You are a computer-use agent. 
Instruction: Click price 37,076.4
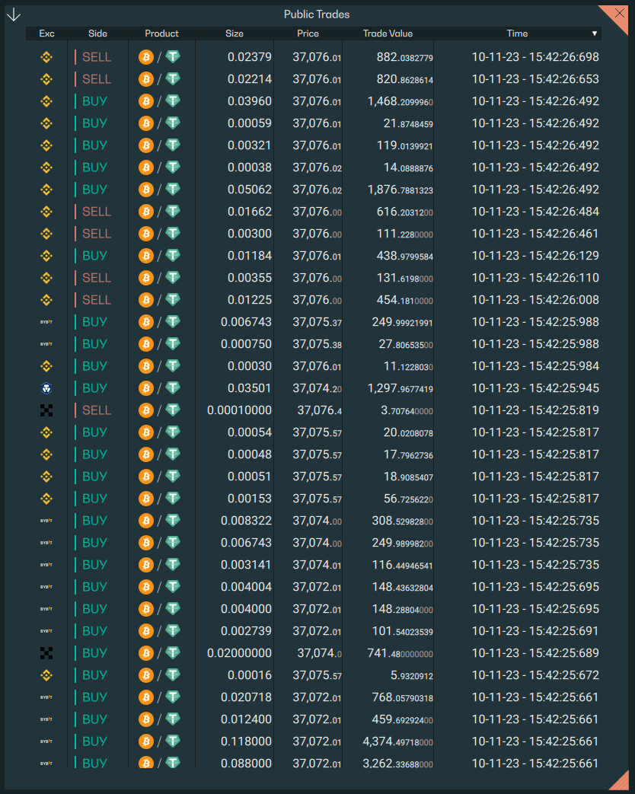[x=320, y=410]
